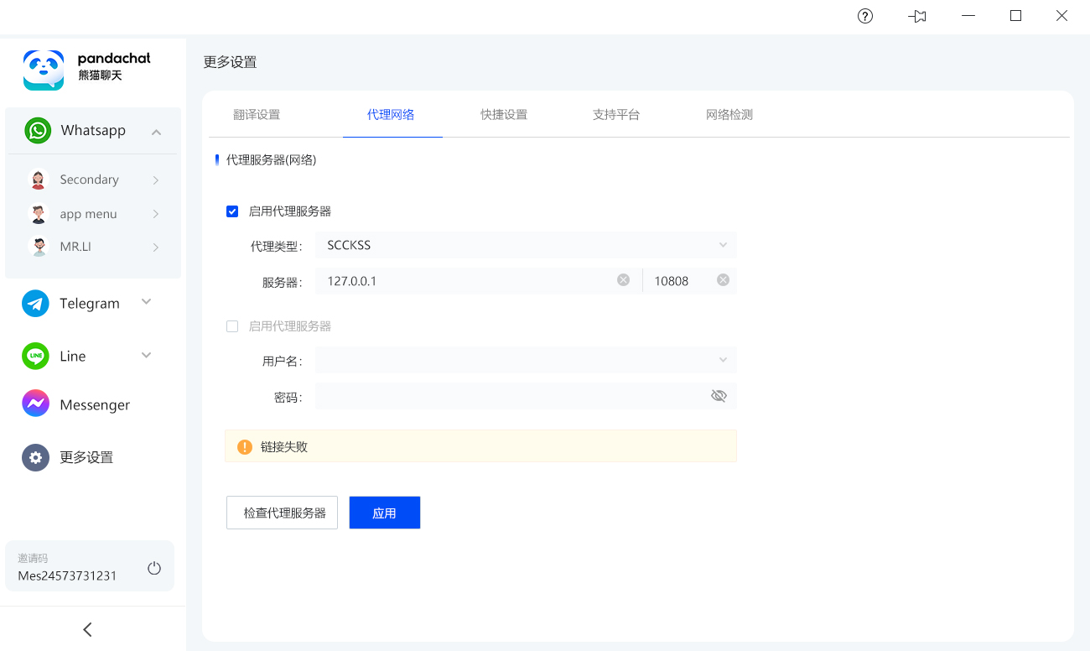Toggle password visibility eye icon
The image size is (1090, 651).
719,396
